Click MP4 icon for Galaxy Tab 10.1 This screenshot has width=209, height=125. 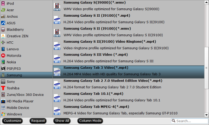(57, 98)
